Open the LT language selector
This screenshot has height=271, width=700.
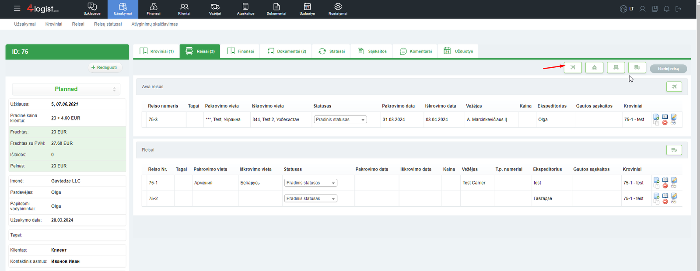pyautogui.click(x=627, y=9)
